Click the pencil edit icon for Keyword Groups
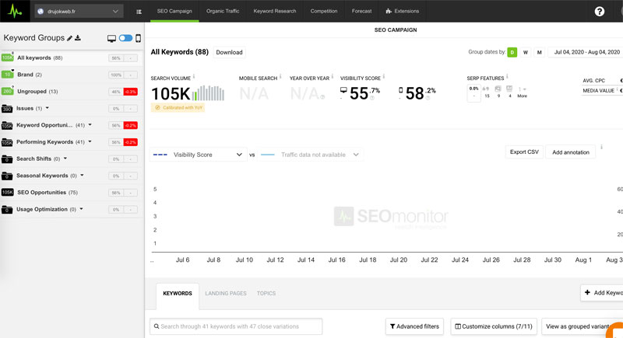Screen dimensions: 623x338 point(69,38)
